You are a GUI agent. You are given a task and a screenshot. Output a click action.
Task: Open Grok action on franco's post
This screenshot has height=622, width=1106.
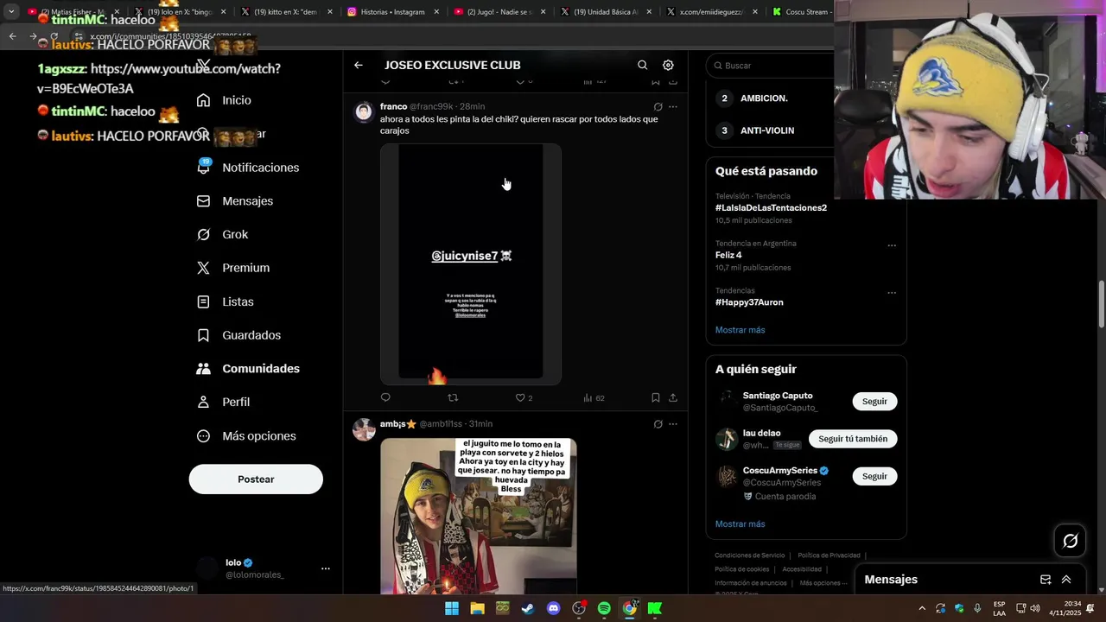[x=658, y=107]
